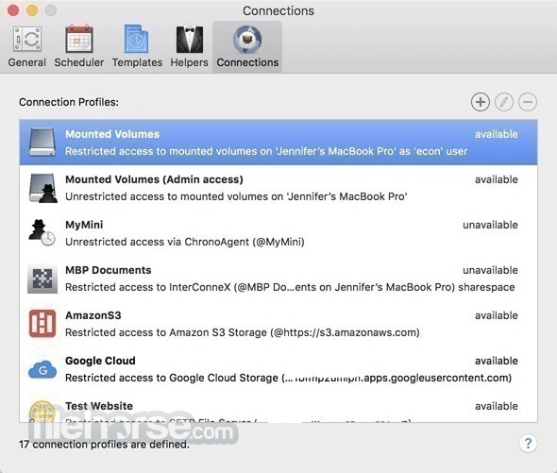
Task: Switch to the Helpers tab
Action: coord(190,47)
